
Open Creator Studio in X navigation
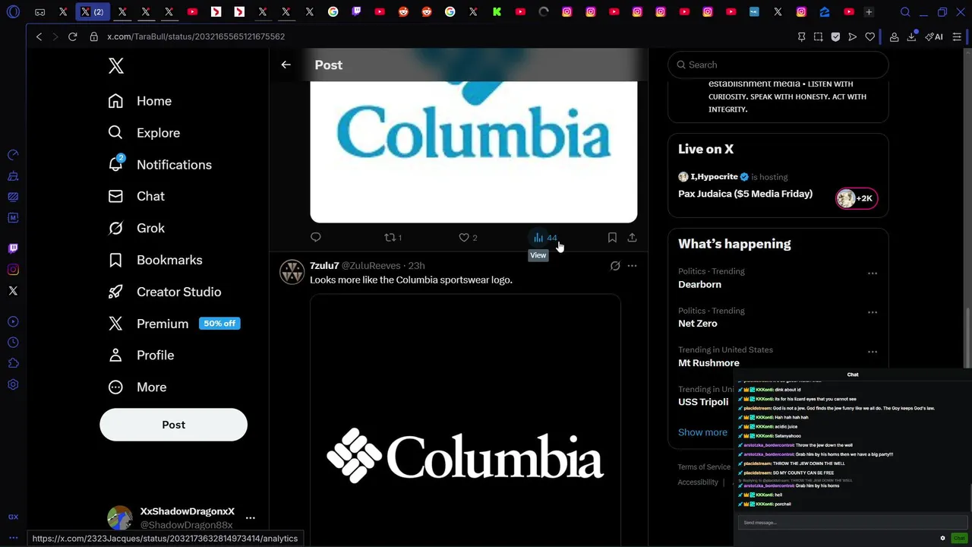(165, 292)
